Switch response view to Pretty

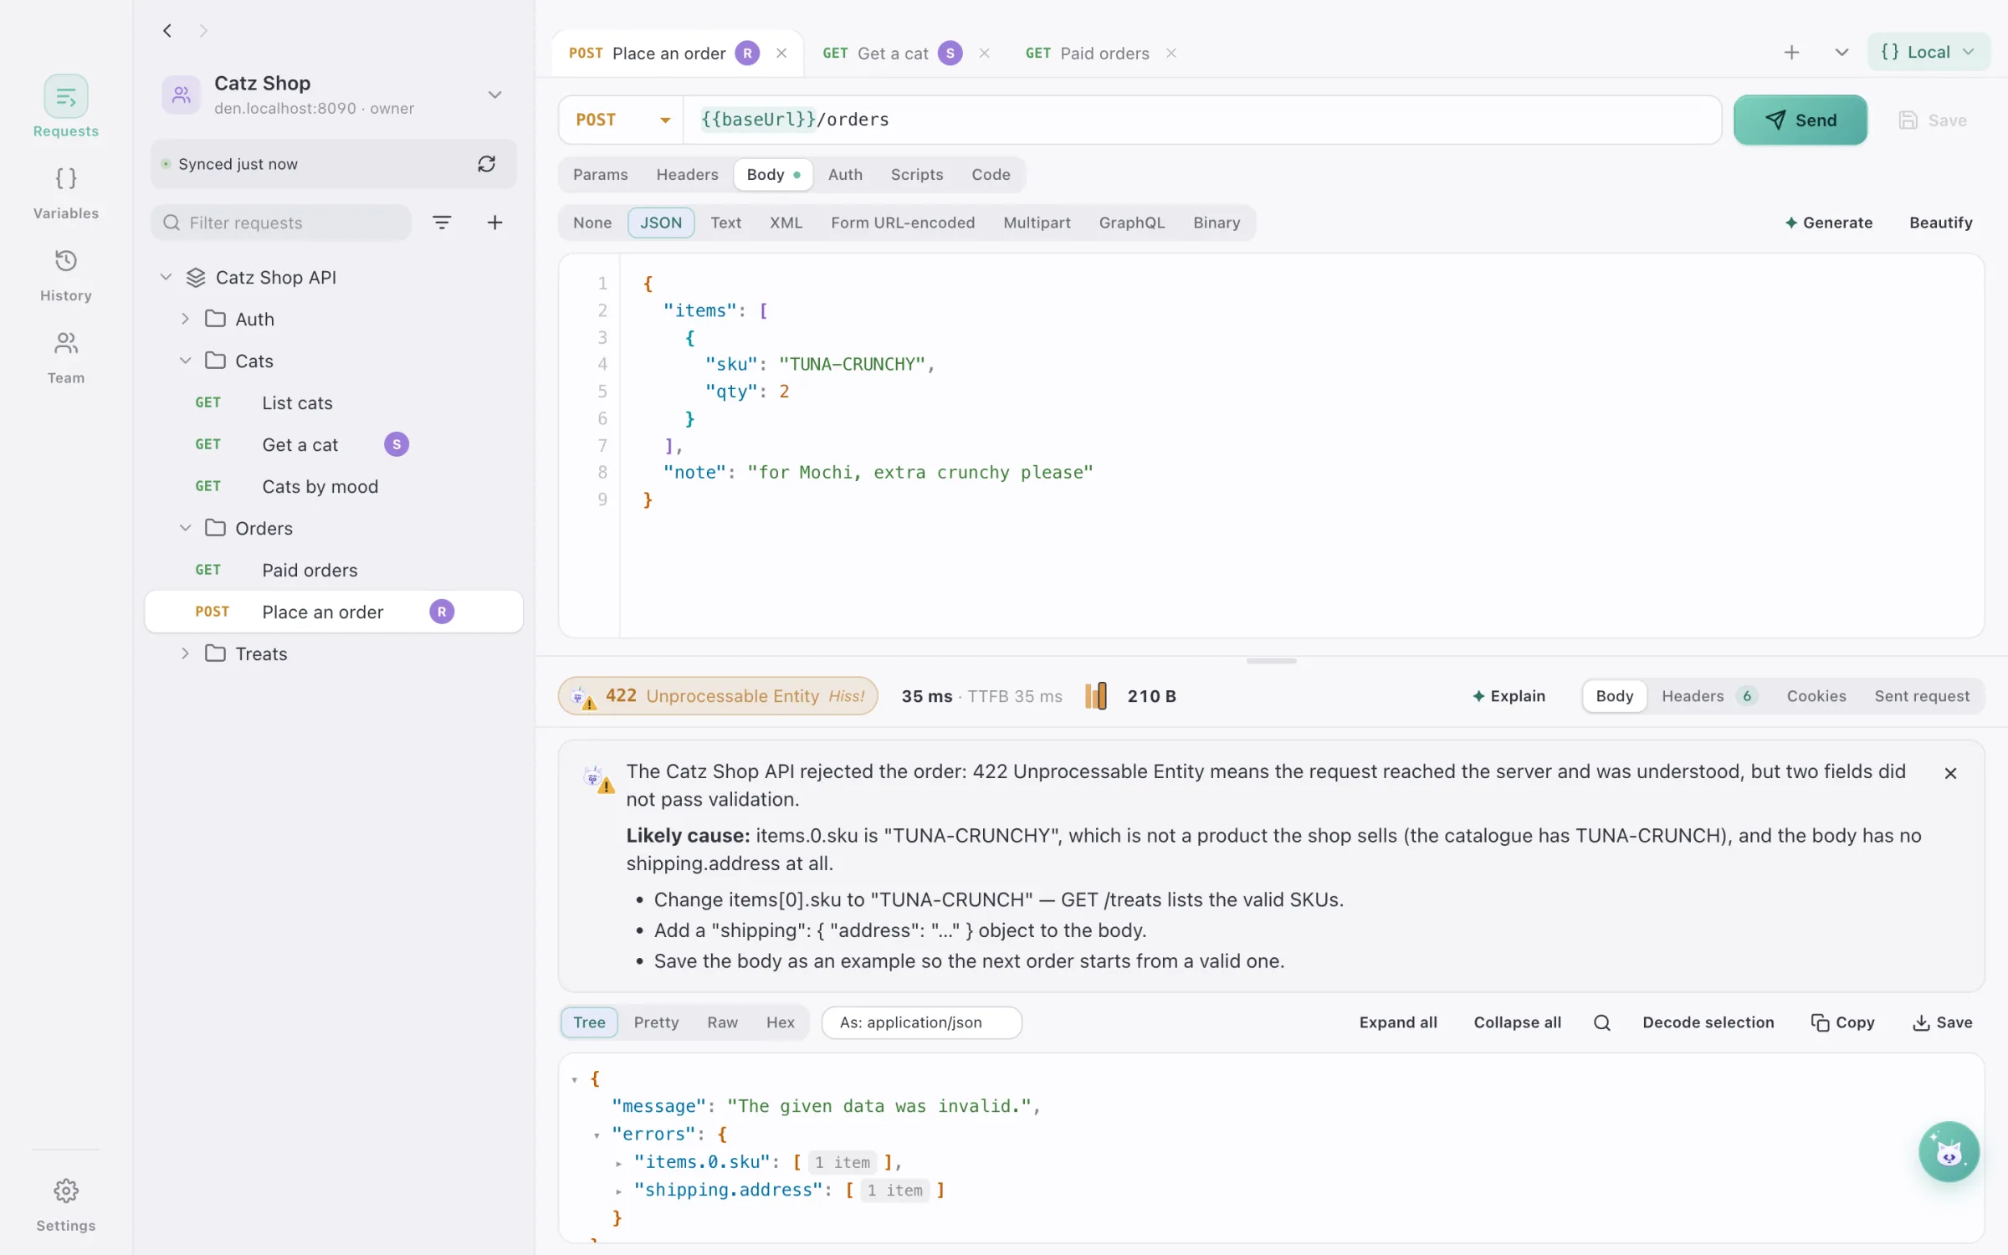(x=656, y=1022)
